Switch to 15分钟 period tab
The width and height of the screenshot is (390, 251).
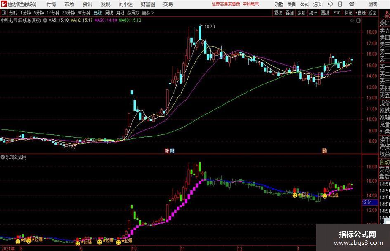53,13
